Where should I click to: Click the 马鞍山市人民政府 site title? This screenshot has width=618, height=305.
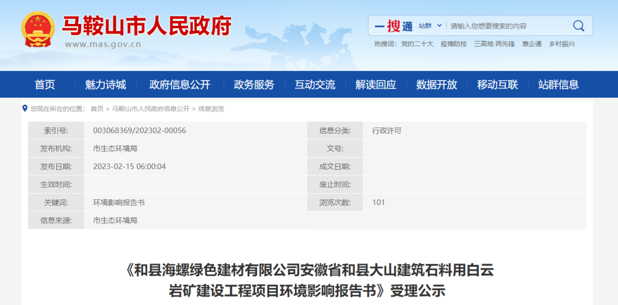[x=146, y=26]
